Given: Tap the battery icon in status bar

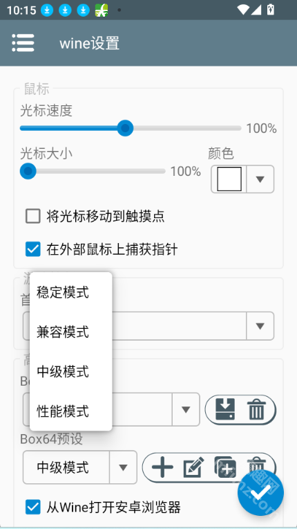Looking at the screenshot, I should 271,10.
